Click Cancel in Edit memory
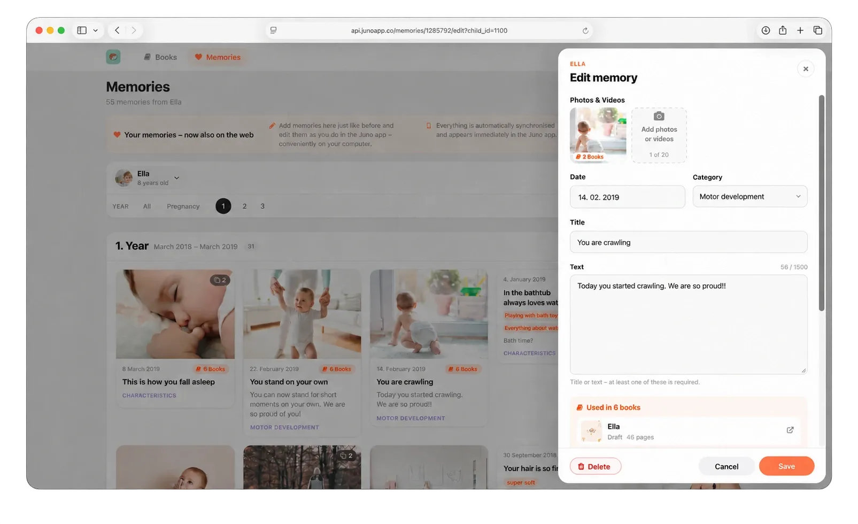 (x=726, y=466)
